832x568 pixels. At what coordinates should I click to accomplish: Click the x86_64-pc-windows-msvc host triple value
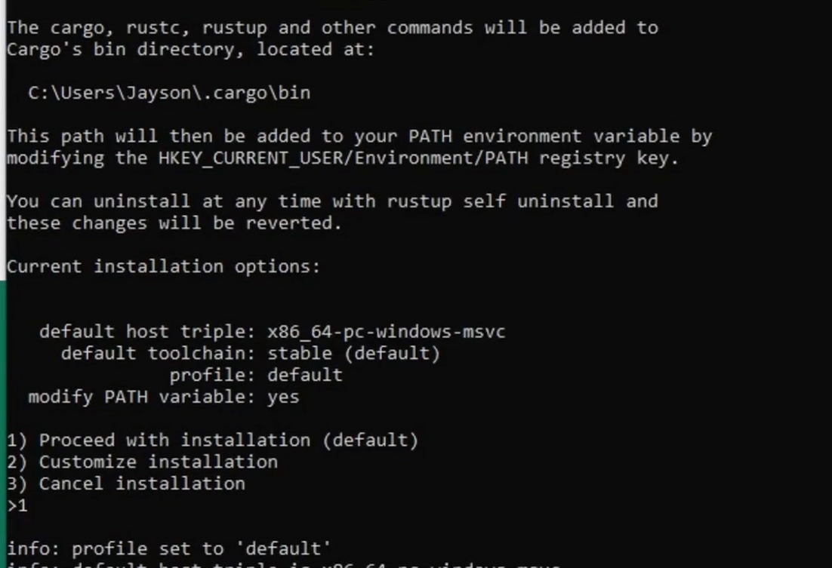pyautogui.click(x=386, y=331)
